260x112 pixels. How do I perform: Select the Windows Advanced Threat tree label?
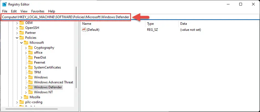coord(53,82)
